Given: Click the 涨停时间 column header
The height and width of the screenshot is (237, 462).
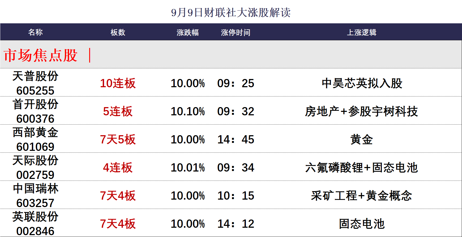Looking at the screenshot, I should click(236, 32).
